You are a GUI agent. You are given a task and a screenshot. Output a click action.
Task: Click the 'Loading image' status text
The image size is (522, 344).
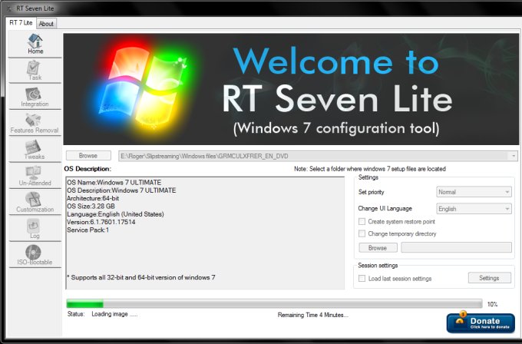click(x=114, y=314)
